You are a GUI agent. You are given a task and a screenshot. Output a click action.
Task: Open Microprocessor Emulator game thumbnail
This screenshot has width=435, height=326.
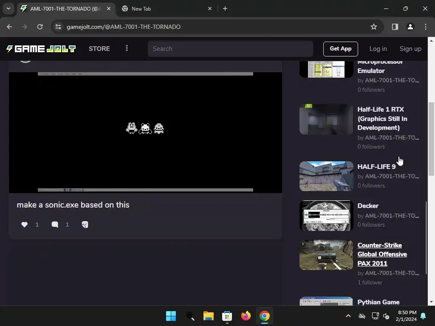(x=326, y=69)
